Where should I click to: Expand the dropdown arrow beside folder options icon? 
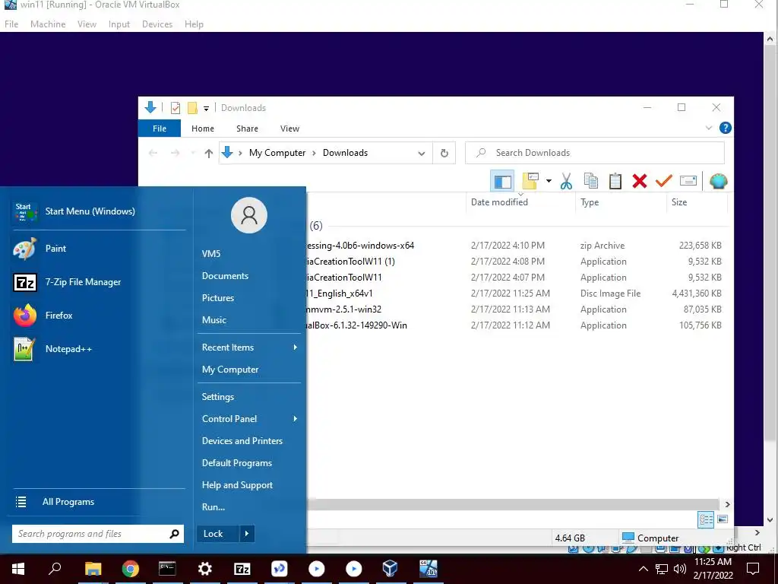click(549, 181)
